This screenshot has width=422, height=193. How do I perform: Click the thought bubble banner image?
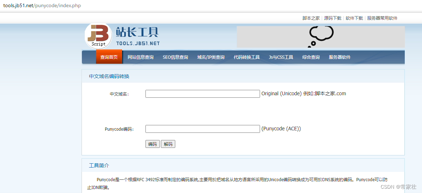click(x=320, y=37)
